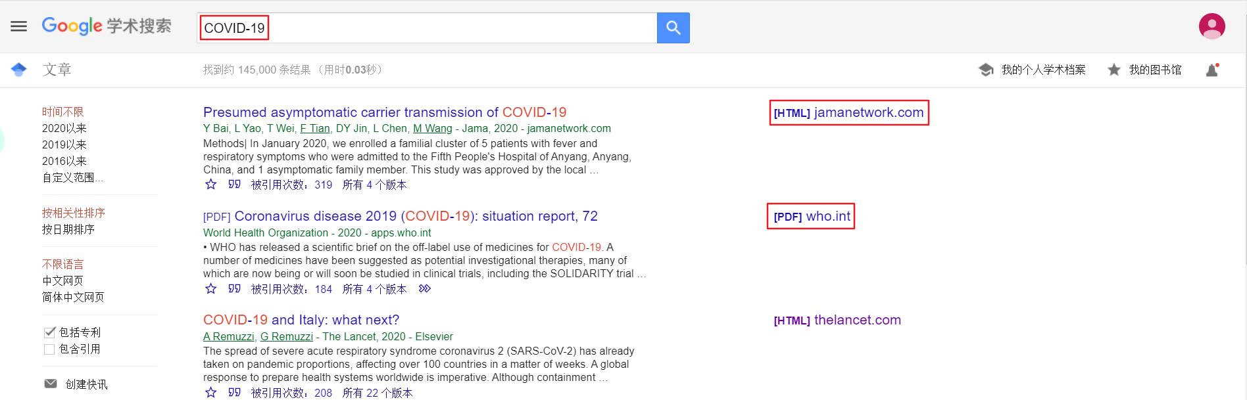Viewport: 1247px width, 400px height.
Task: Toggle the 包括专利 checkbox
Action: (x=49, y=332)
